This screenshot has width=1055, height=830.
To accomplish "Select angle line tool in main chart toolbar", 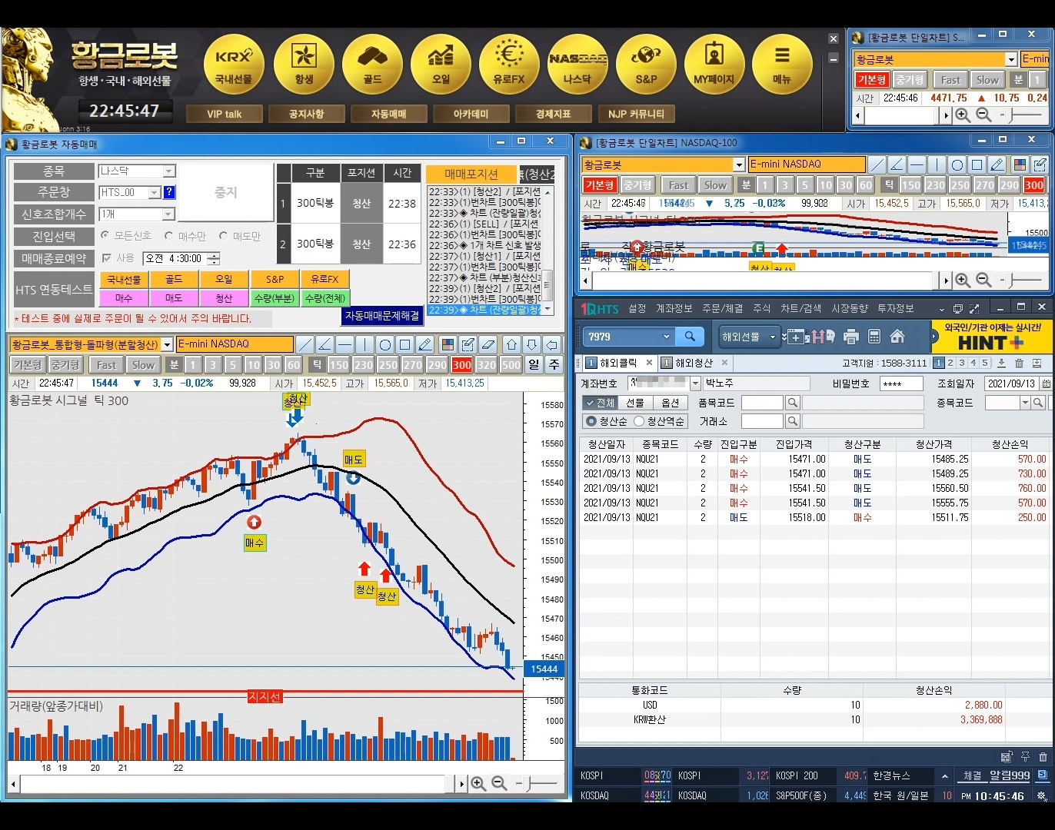I will [x=325, y=344].
